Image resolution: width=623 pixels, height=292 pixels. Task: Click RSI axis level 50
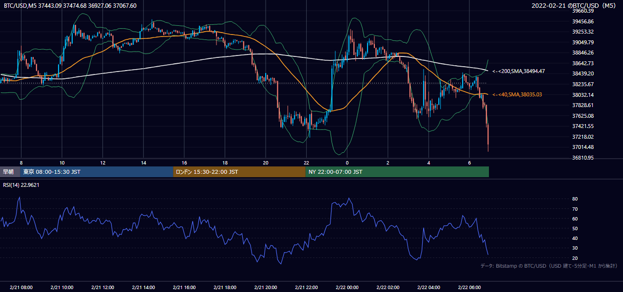click(x=575, y=228)
